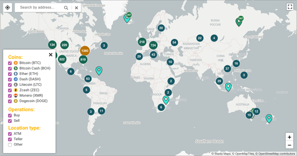Viewport: 297px width, 156px height.
Task: Open the 10 cluster near Egypt
Action: tap(170, 62)
